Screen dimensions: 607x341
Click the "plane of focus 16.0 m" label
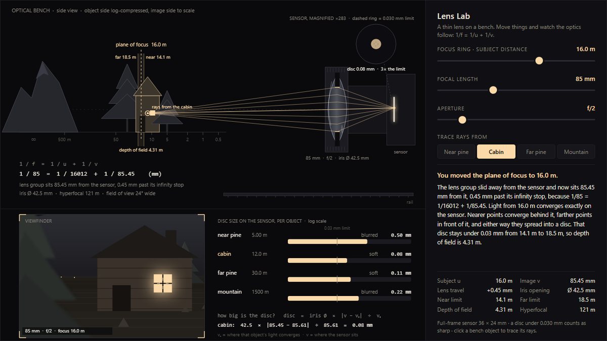pyautogui.click(x=141, y=44)
